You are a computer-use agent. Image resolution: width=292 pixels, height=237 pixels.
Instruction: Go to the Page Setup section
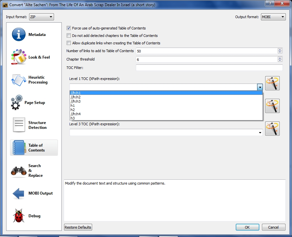35,103
